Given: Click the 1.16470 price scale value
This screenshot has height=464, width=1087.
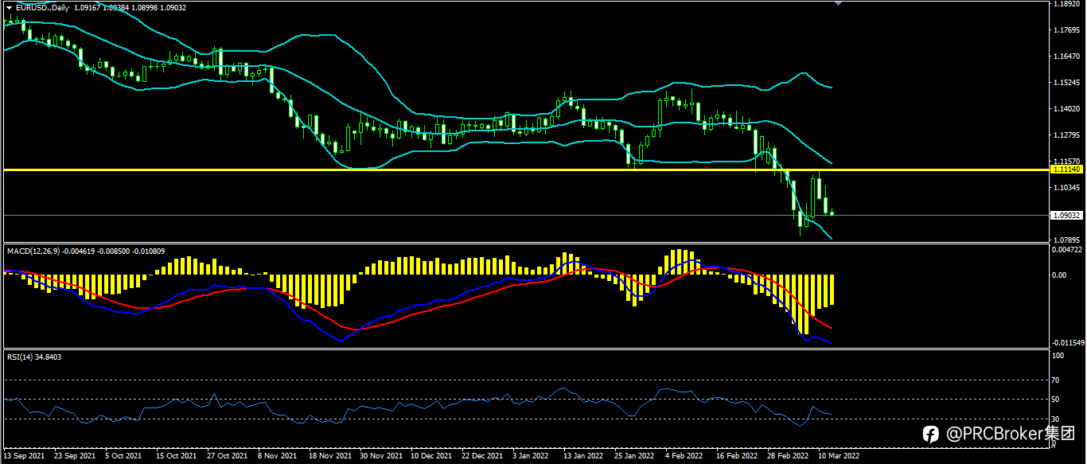Looking at the screenshot, I should click(1065, 57).
